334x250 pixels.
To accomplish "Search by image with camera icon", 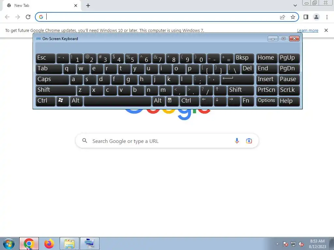I will pos(249,141).
